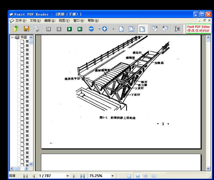Screen dimensions: 214x180
Task: Status bar last page button
Action: pos(82,176)
